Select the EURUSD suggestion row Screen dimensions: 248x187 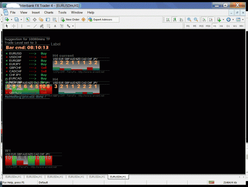pos(26,54)
